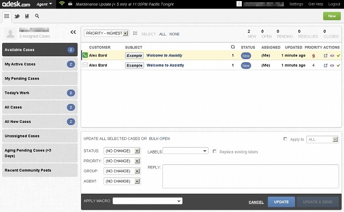
Task: Open Get Help link
Action: pos(316,4)
